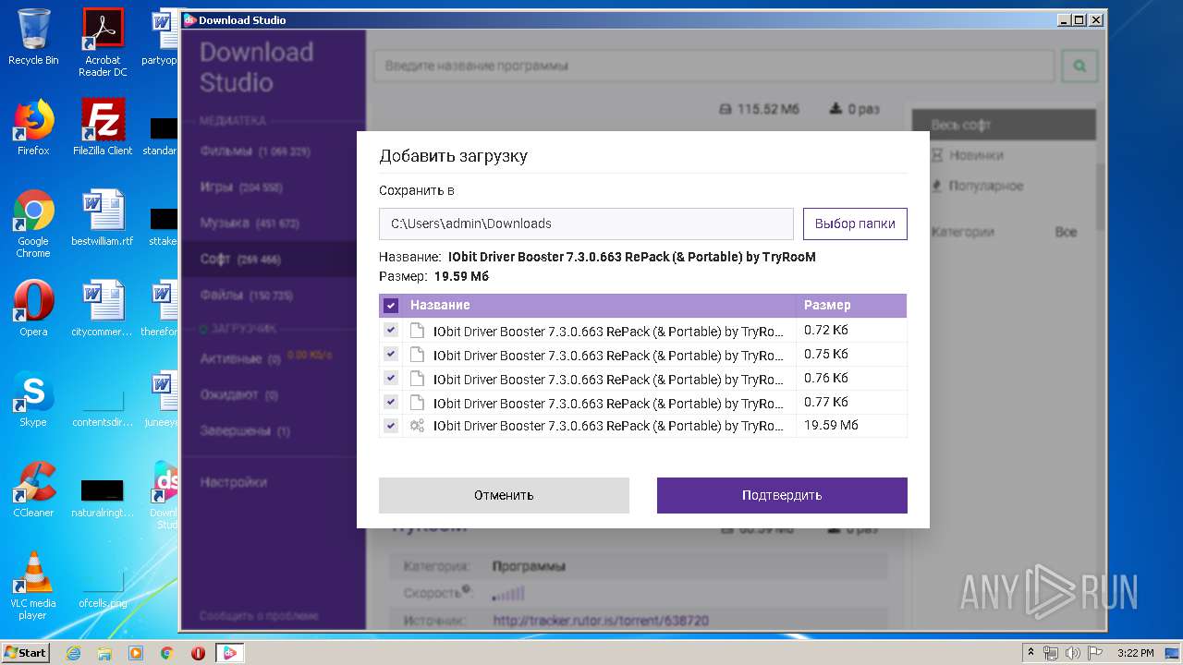Uncheck the 0.75 Кб file checkbox
The width and height of the screenshot is (1183, 665).
click(391, 354)
